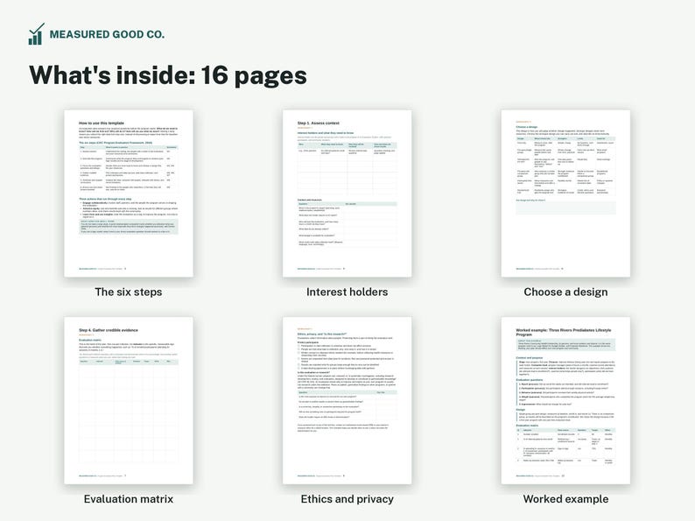Click the Measured Good Co. bar chart logo icon
Screen dimensions: 695x521
click(37, 34)
